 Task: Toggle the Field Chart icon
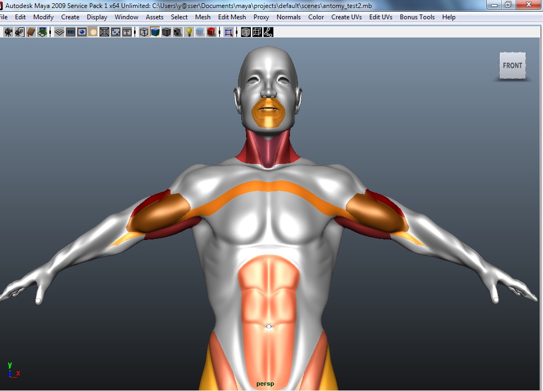point(104,32)
